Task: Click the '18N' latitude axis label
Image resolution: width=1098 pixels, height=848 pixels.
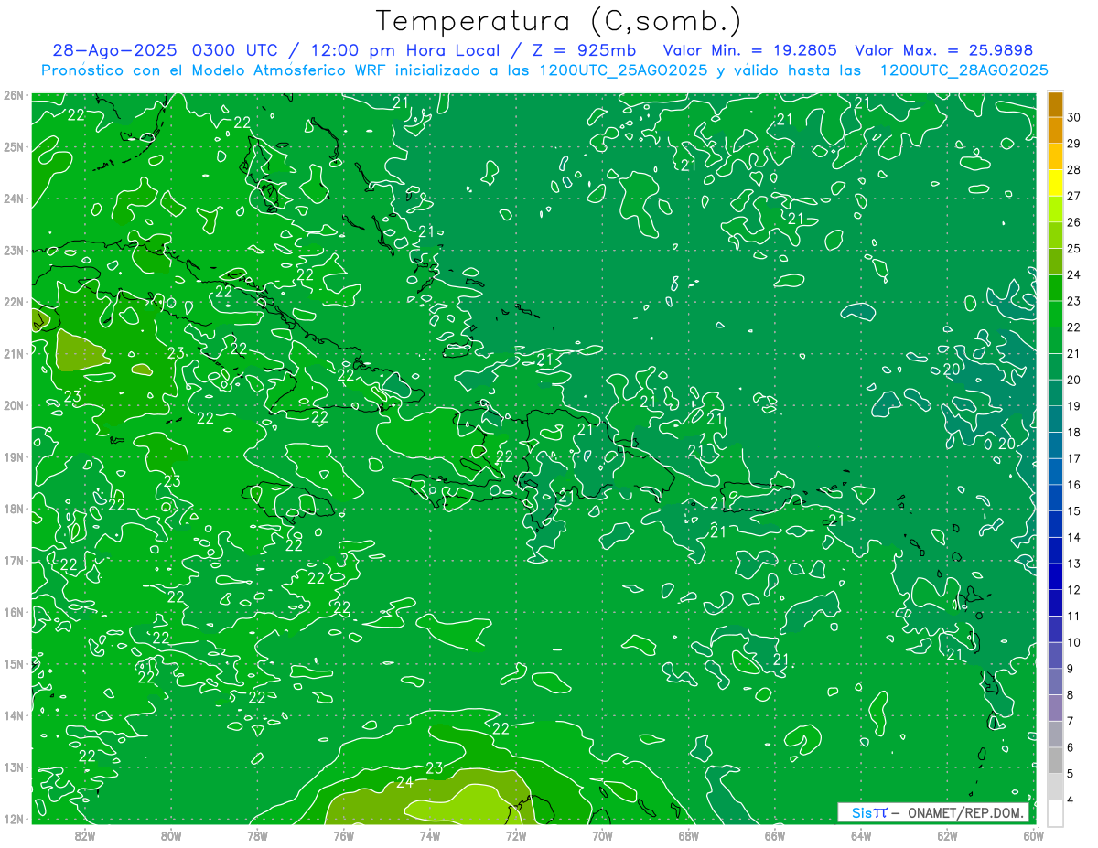Action: pyautogui.click(x=14, y=509)
